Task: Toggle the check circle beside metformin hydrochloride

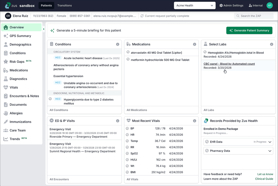Action: [x=128, y=59]
